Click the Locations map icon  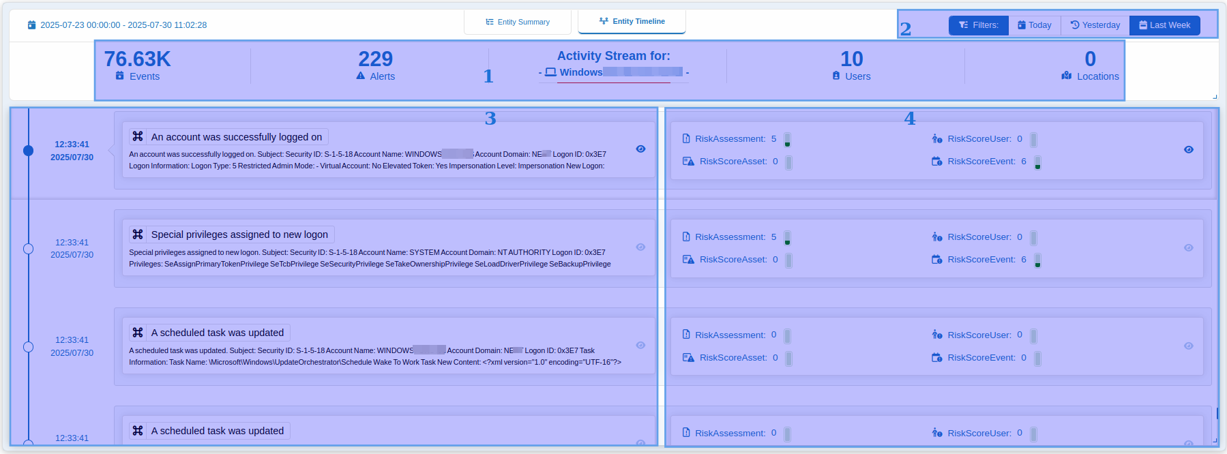[x=1067, y=76]
